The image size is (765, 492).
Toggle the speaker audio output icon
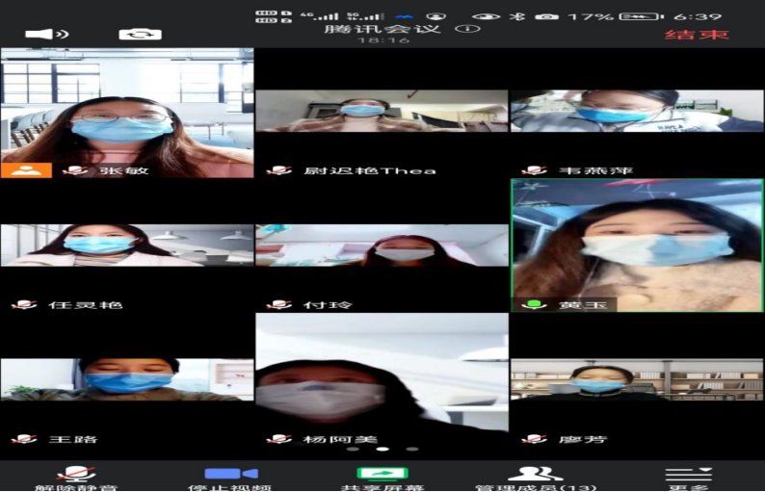pos(45,34)
